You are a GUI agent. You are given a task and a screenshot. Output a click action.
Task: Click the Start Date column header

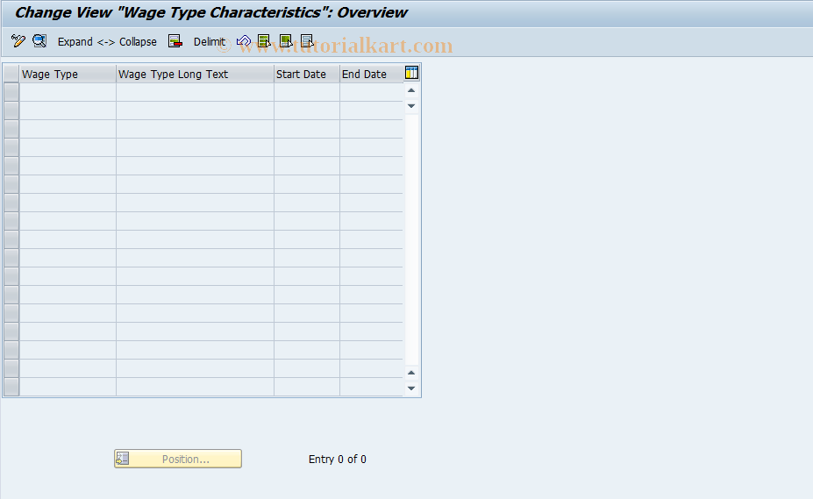point(307,75)
